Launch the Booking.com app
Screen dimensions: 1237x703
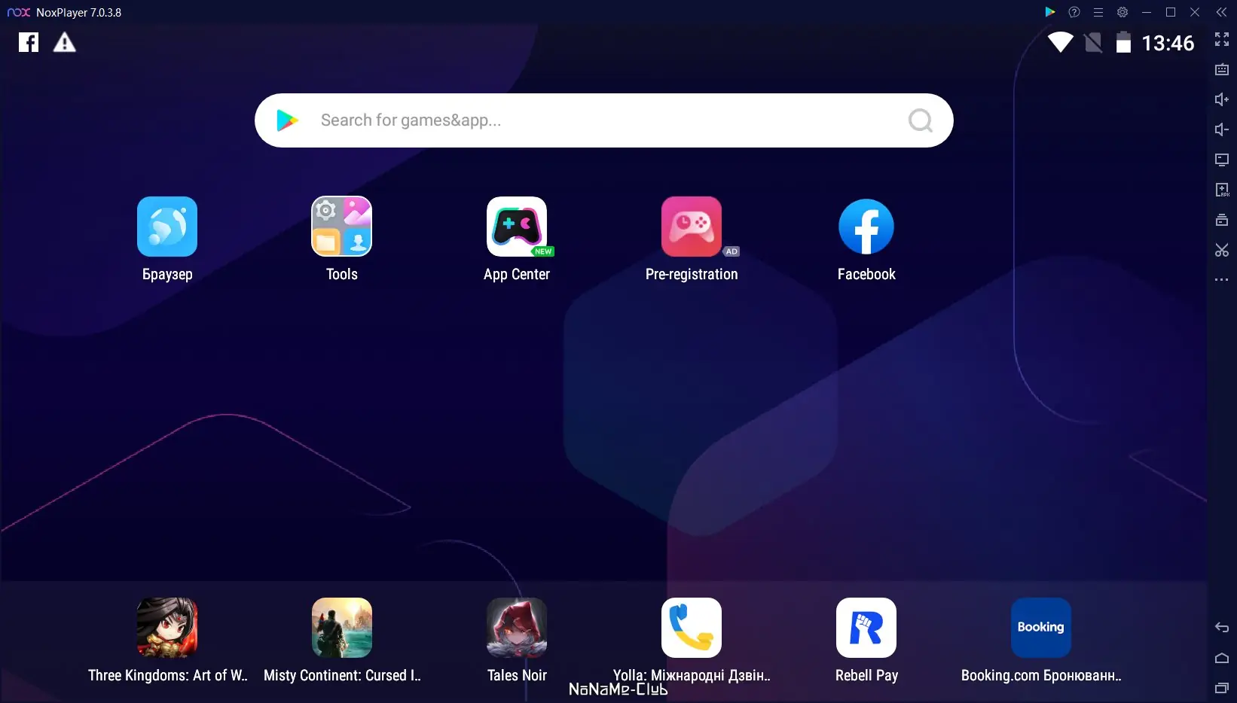pos(1041,628)
